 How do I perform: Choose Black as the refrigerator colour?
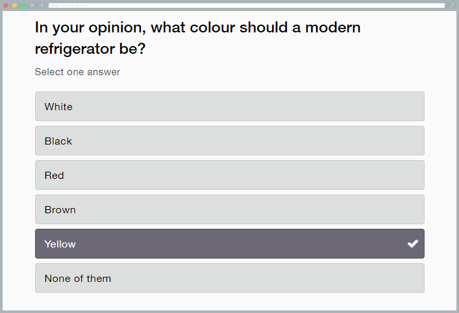tap(230, 141)
